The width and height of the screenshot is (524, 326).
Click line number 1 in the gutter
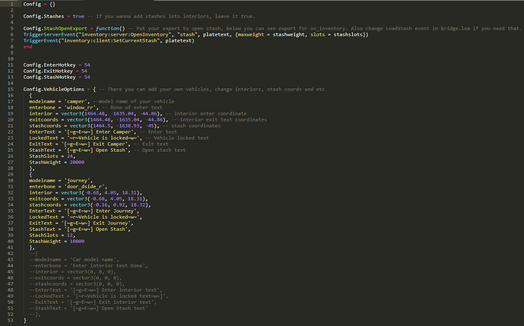coord(11,4)
